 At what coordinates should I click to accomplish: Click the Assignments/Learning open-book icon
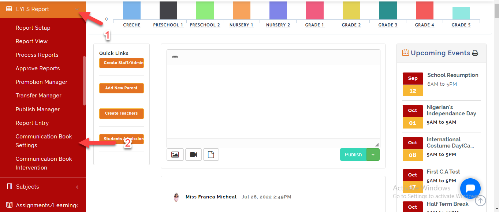pos(10,205)
